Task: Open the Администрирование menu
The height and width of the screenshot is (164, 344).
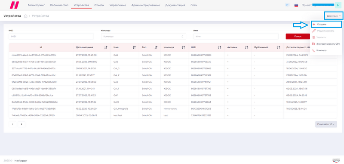Action: [146, 5]
